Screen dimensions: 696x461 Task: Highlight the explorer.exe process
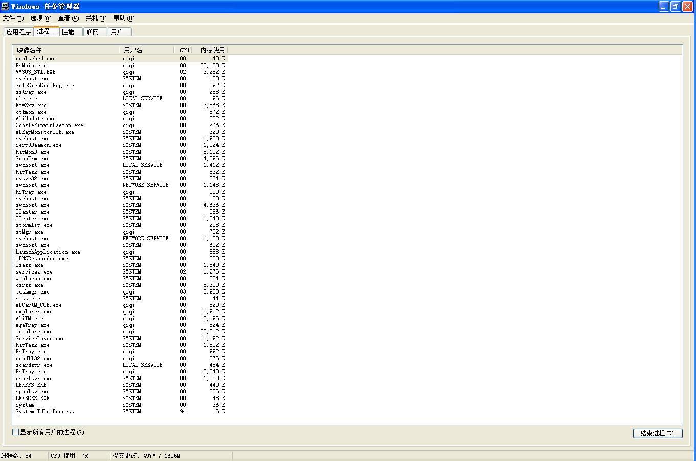pyautogui.click(x=120, y=312)
